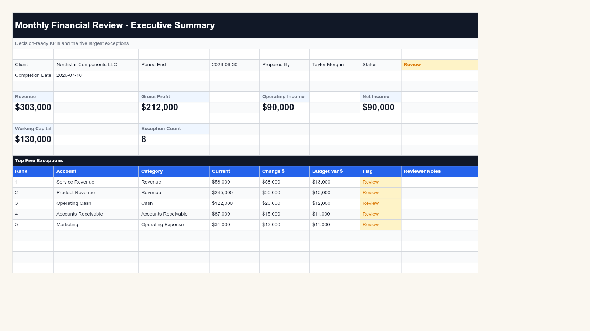Click the Review flag for Operating Cash

click(x=381, y=203)
